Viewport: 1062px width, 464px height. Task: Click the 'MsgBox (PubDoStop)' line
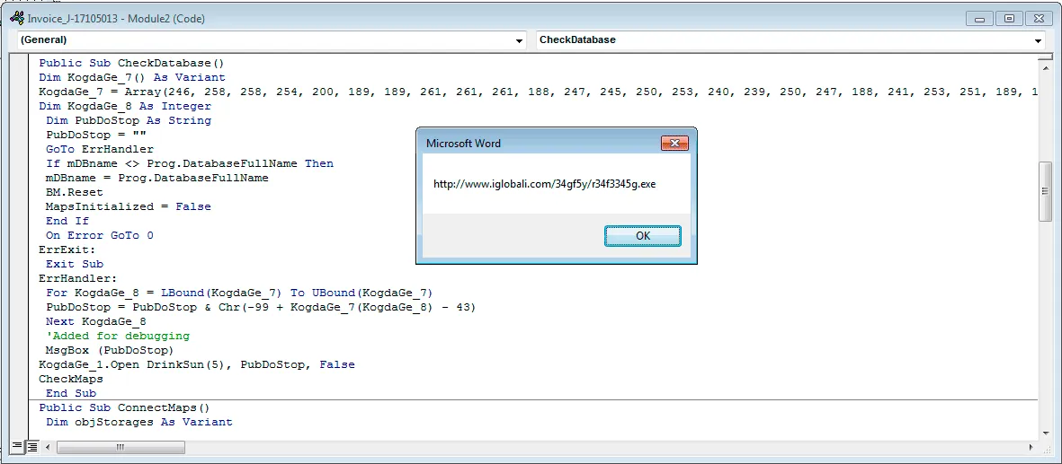[111, 350]
